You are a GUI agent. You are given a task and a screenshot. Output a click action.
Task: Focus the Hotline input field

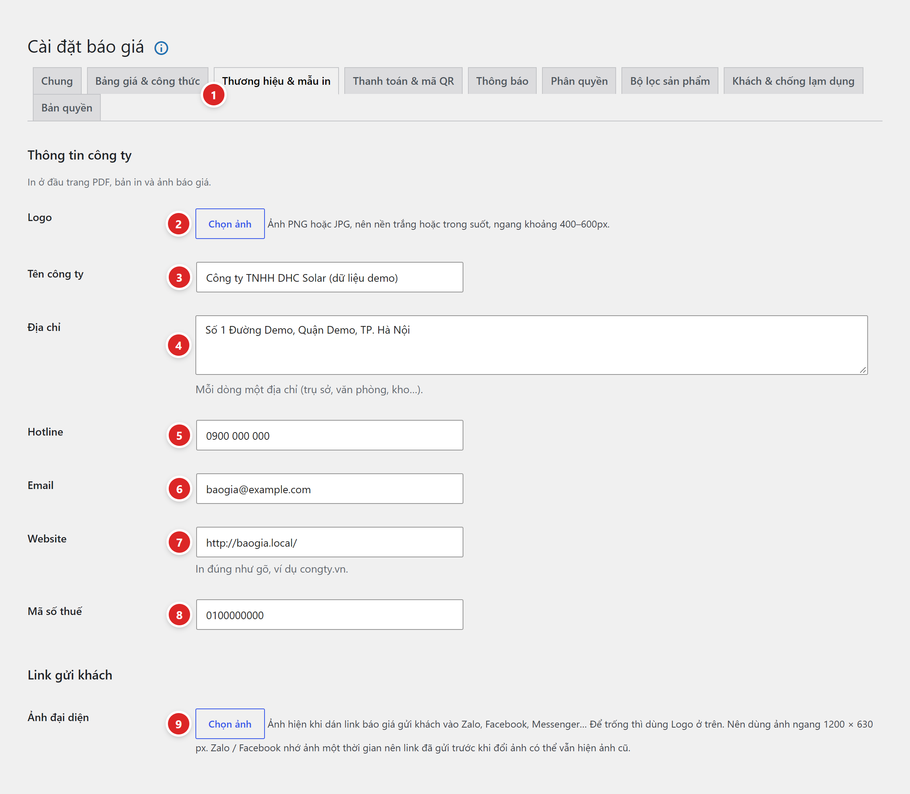click(x=330, y=436)
